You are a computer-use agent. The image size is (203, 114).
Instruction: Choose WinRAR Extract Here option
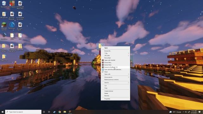tap(115, 65)
